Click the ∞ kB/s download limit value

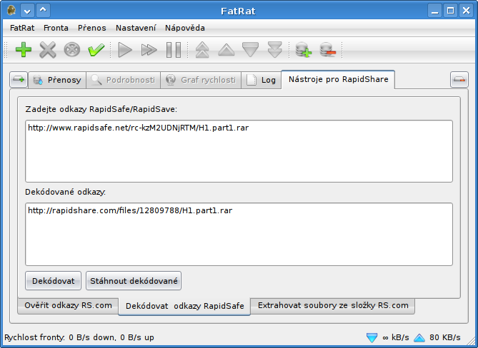(x=396, y=337)
